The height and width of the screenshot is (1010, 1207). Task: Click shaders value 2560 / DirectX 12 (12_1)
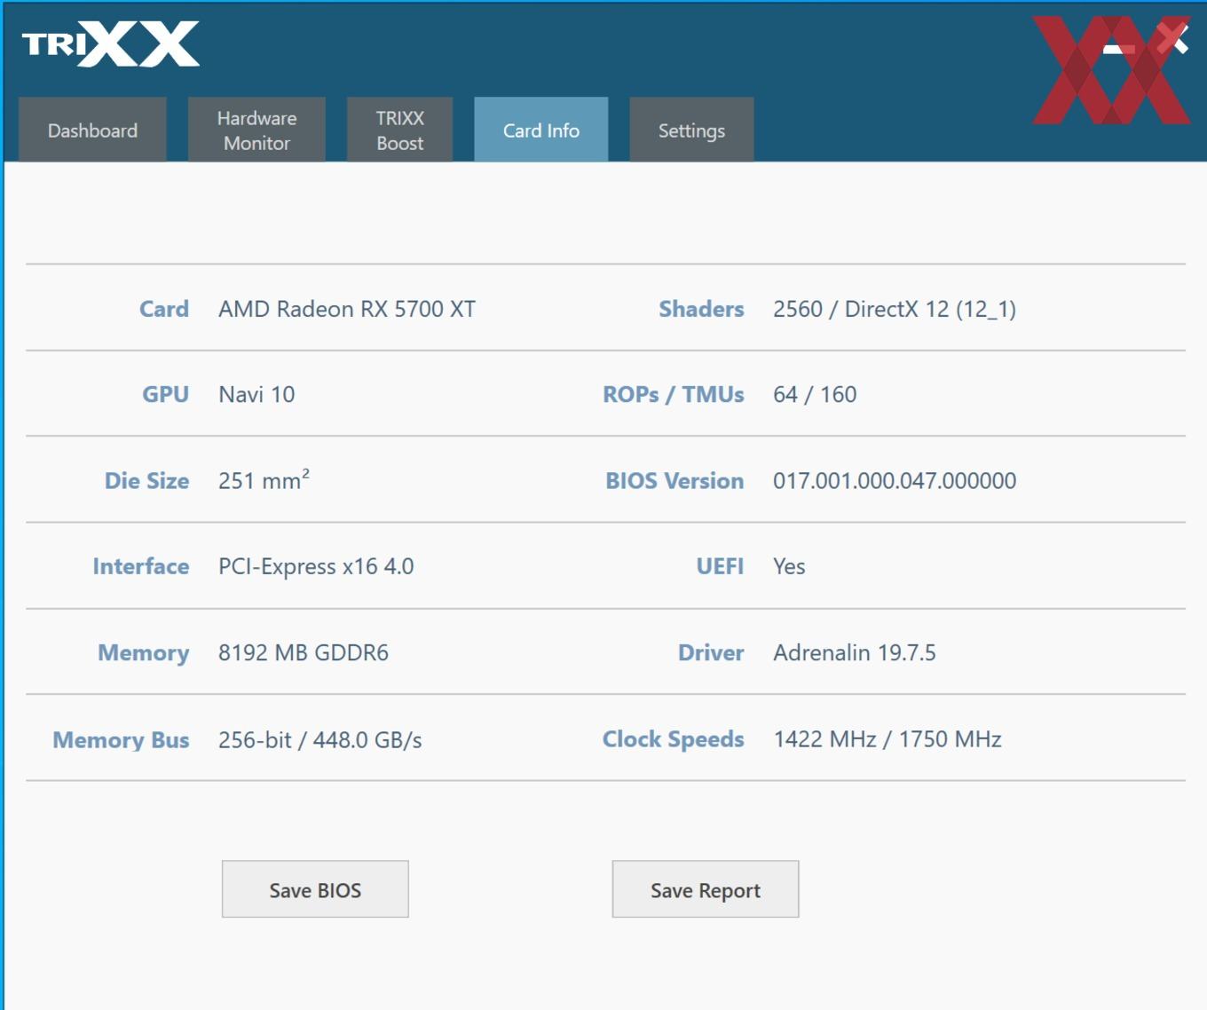click(895, 309)
